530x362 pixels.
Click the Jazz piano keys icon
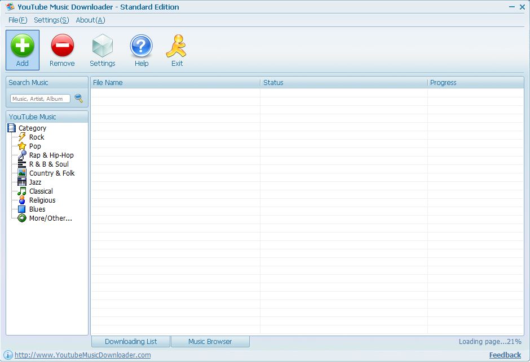tap(22, 182)
